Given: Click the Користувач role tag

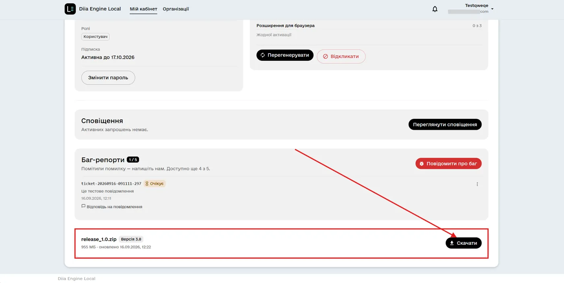Looking at the screenshot, I should 95,37.
